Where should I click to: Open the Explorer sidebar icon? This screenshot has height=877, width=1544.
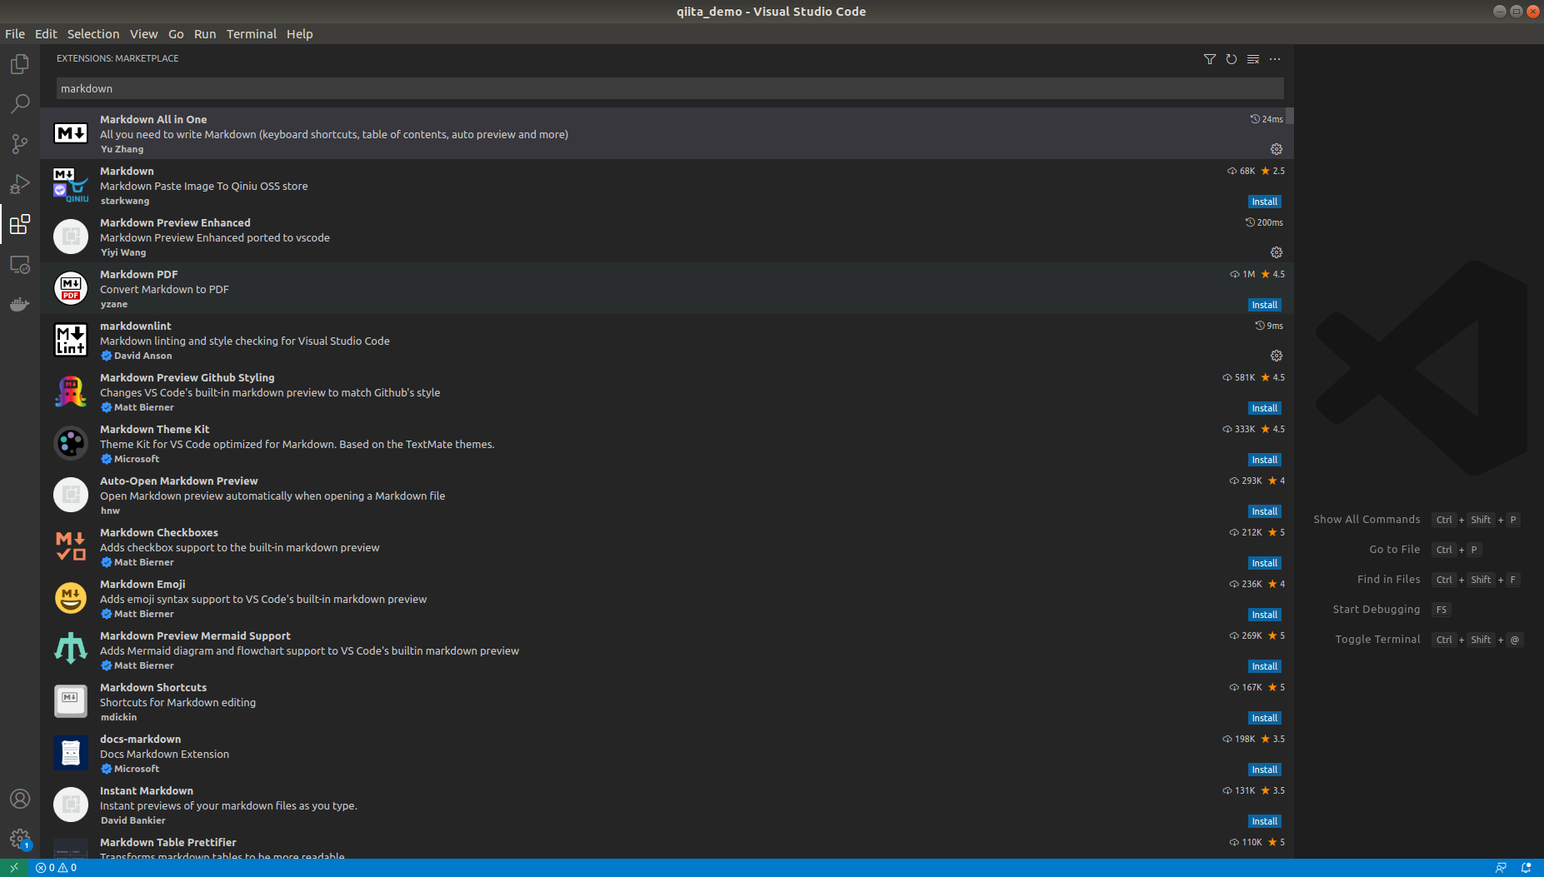coord(19,63)
